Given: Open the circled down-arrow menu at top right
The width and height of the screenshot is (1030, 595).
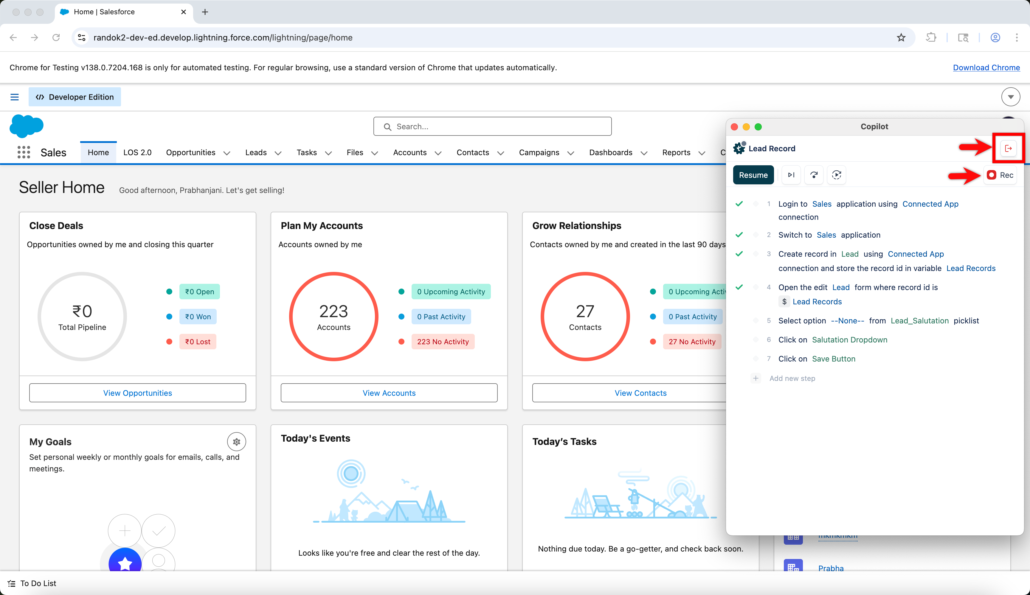Looking at the screenshot, I should pyautogui.click(x=1010, y=97).
